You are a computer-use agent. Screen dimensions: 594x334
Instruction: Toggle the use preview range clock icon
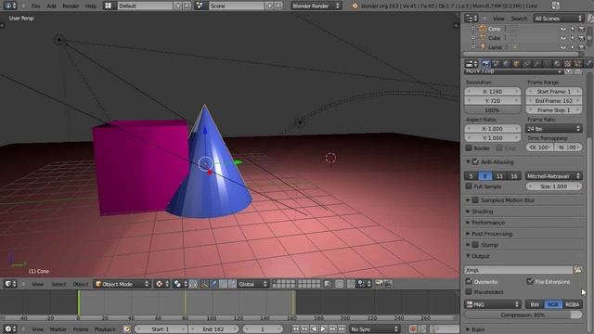click(127, 329)
